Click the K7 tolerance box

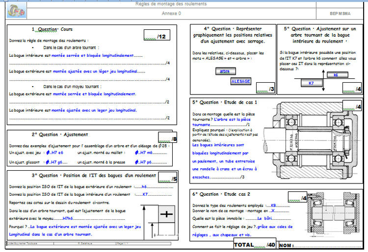[311, 83]
